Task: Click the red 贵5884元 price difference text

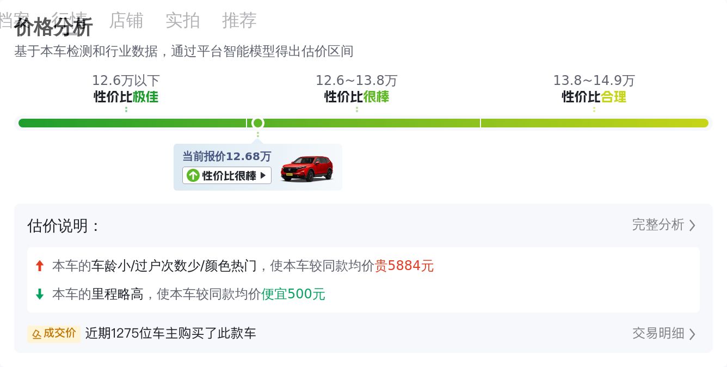Action: click(x=405, y=266)
